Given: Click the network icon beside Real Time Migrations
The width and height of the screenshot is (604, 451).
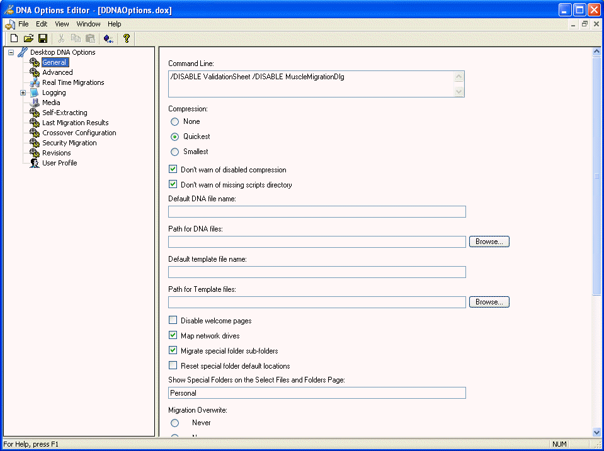Looking at the screenshot, I should 35,82.
